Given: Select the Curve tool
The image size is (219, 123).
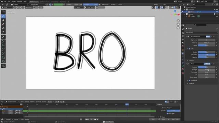Looking at the screenshot, I should (3, 54).
